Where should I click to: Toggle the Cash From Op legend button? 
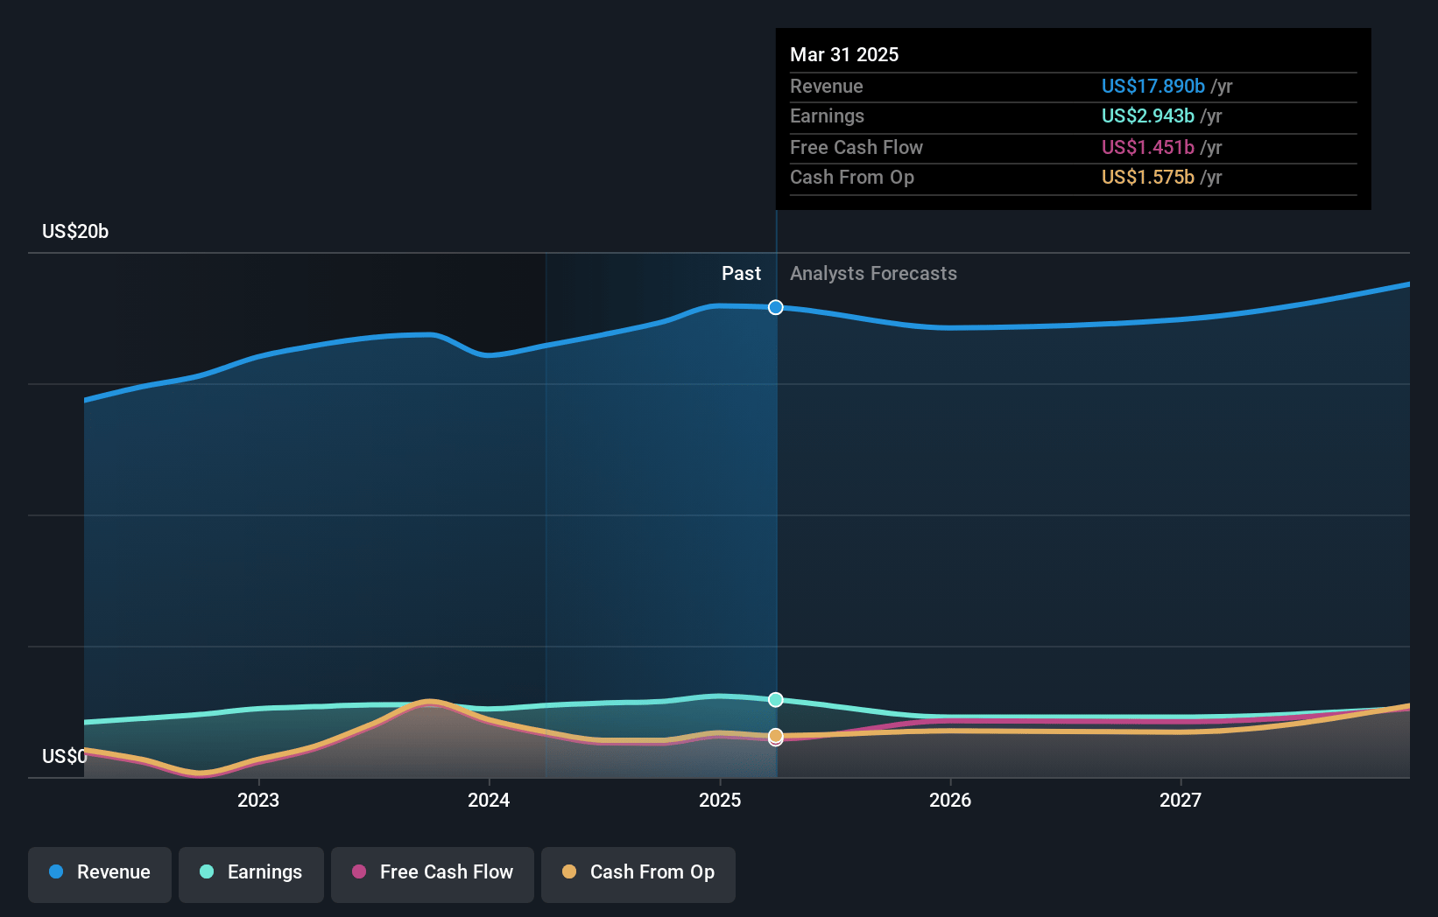click(638, 873)
